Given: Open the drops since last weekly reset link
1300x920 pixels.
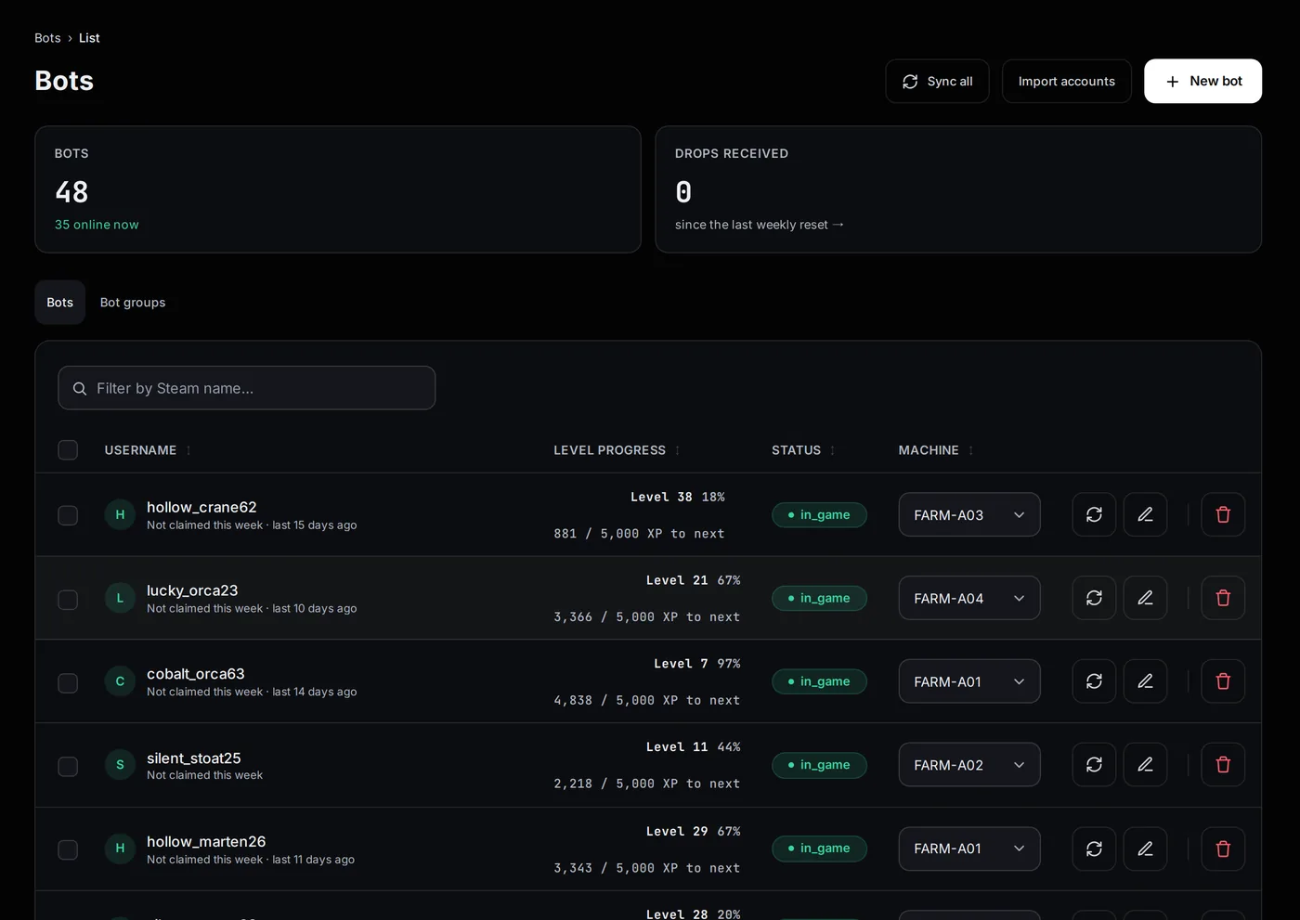Looking at the screenshot, I should point(760,225).
